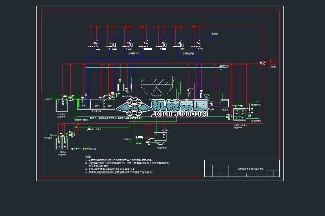The height and width of the screenshot is (216, 325).
Task: Click compartment A of the right-side double tank
Action: (237, 114)
